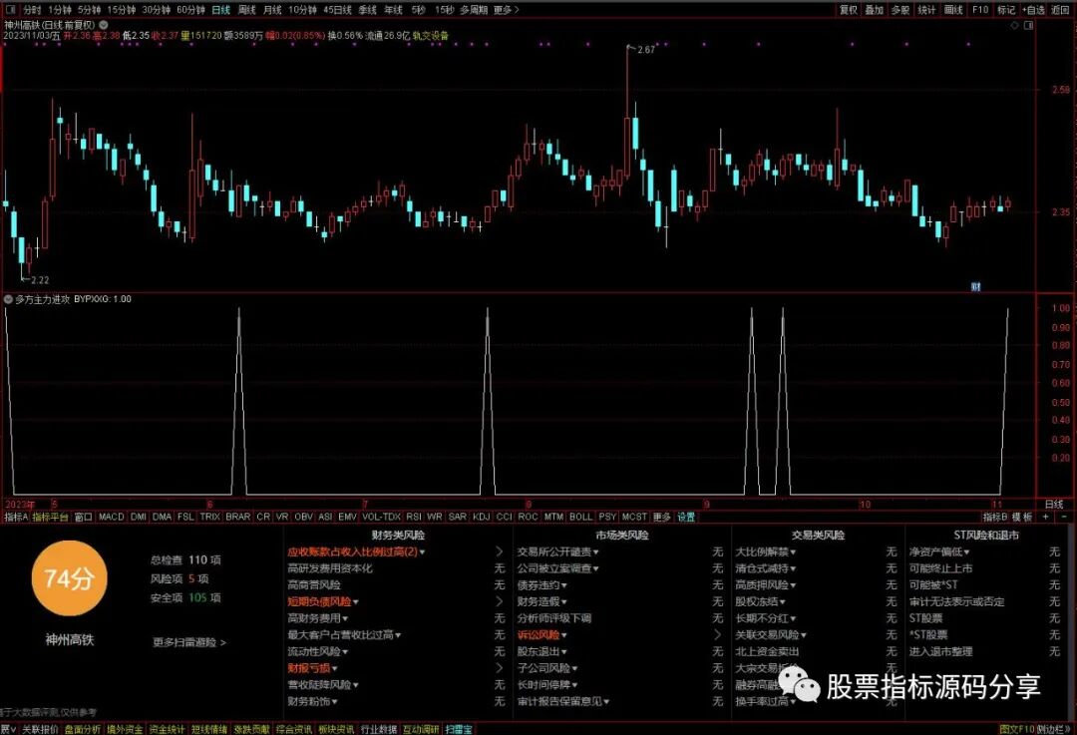This screenshot has width=1077, height=735.
Task: Click the 标记 button
Action: (x=1005, y=10)
